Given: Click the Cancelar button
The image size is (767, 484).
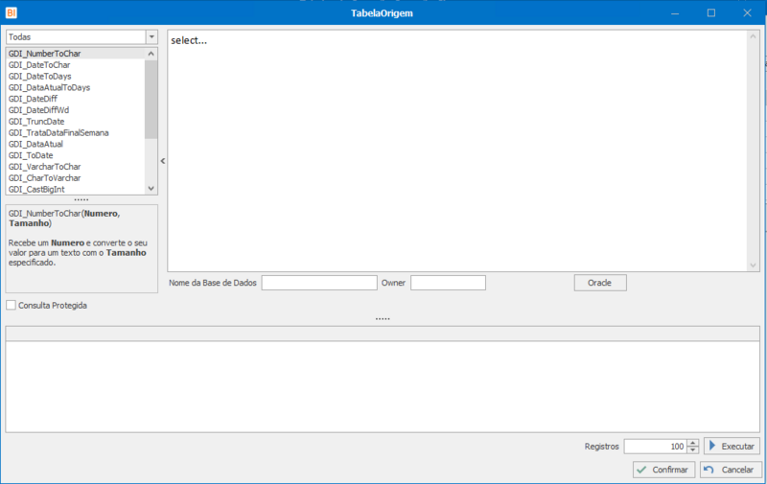Looking at the screenshot, I should 731,470.
